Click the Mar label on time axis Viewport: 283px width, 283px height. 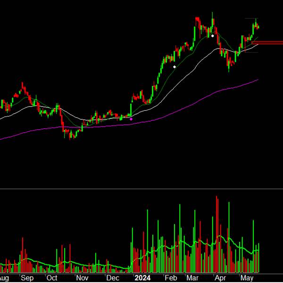point(192,278)
